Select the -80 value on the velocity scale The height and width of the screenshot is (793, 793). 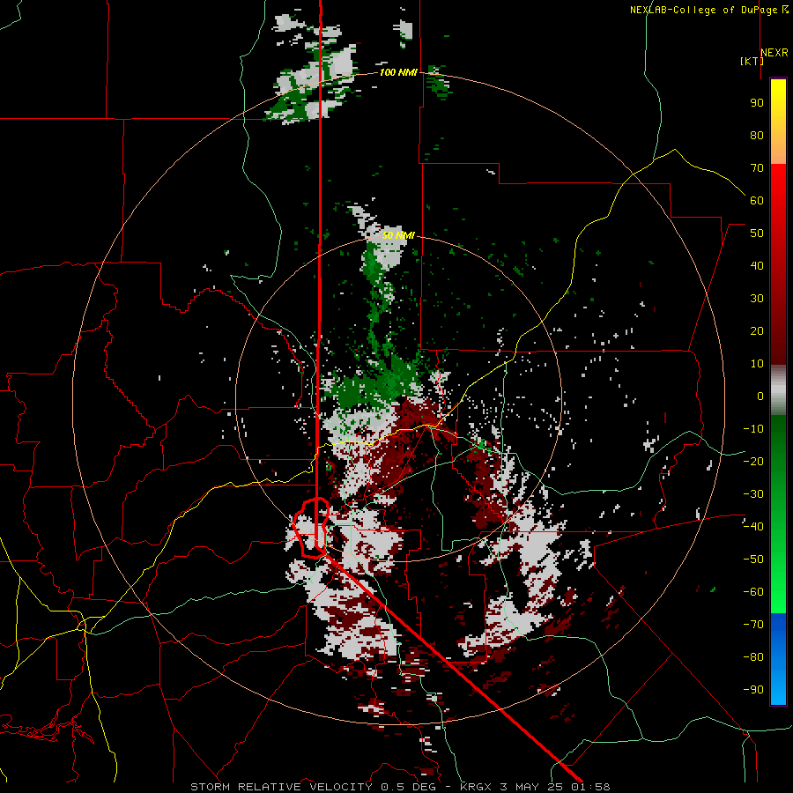(753, 657)
